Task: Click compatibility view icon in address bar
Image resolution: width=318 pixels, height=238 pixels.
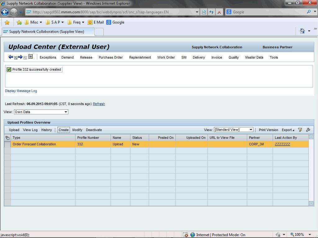Action: pos(204,12)
